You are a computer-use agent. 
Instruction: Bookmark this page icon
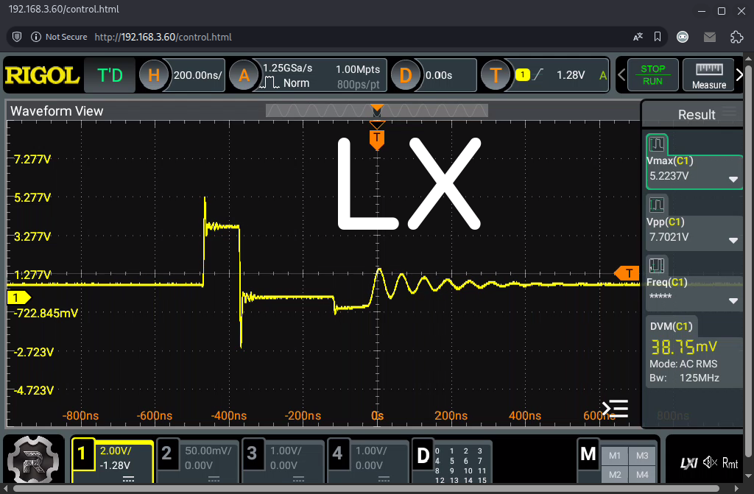pyautogui.click(x=658, y=37)
